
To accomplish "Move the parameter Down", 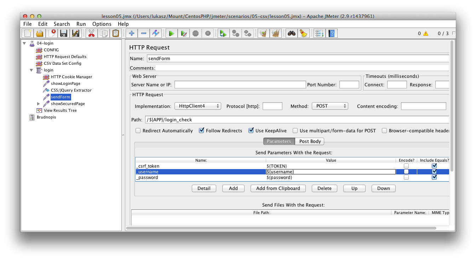I will point(383,188).
